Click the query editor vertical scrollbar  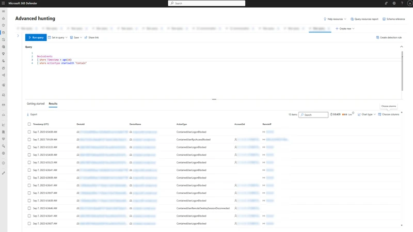(x=402, y=71)
